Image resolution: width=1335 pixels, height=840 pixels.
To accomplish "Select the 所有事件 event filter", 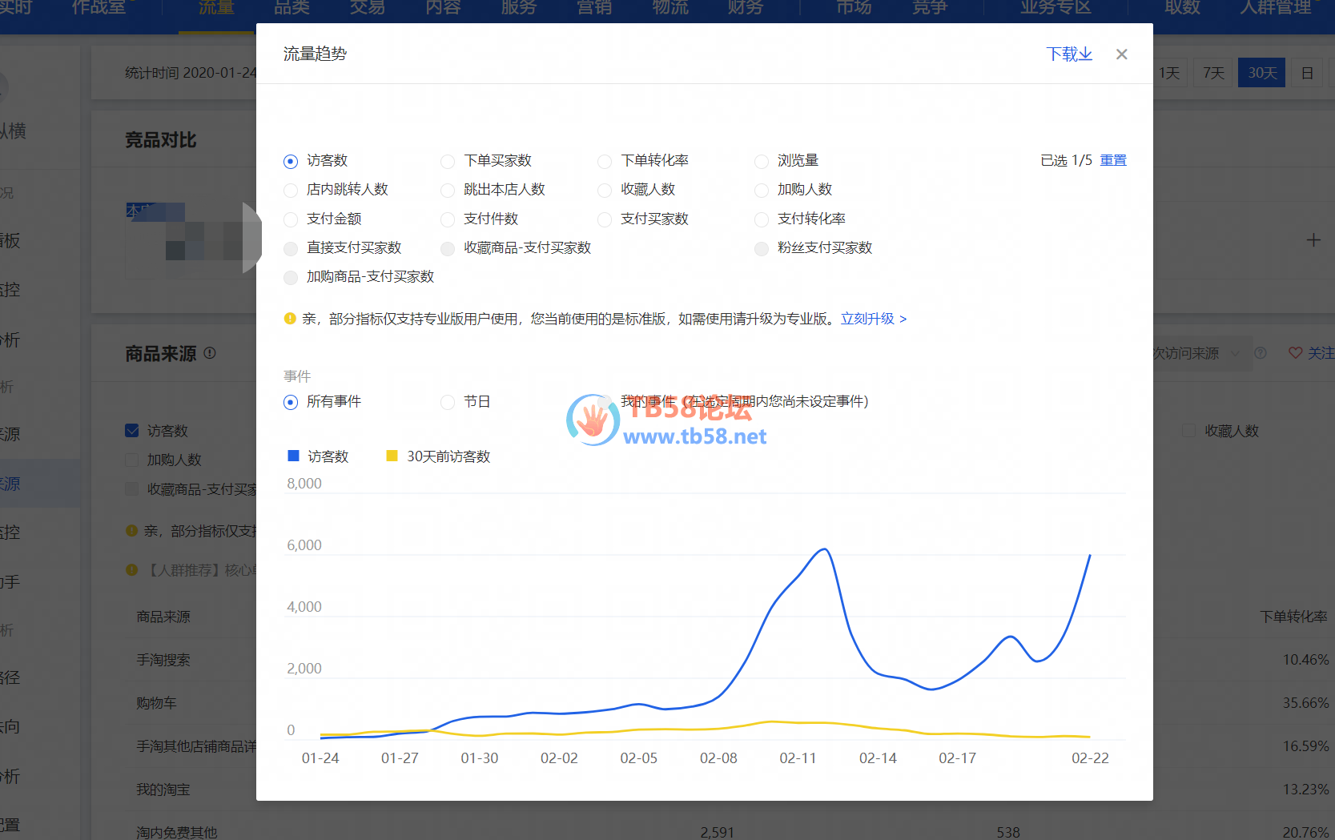I will [291, 402].
